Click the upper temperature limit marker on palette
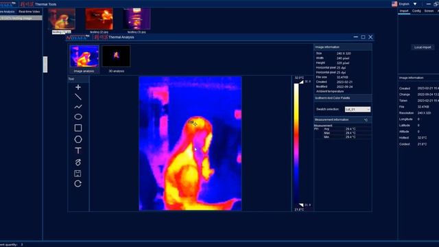 (x=301, y=82)
